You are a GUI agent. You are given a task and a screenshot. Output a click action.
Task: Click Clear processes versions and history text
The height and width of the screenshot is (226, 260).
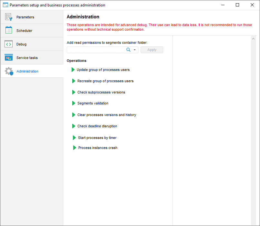[x=107, y=115]
